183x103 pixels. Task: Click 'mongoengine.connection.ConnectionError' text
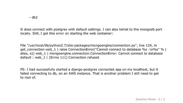(83, 54)
